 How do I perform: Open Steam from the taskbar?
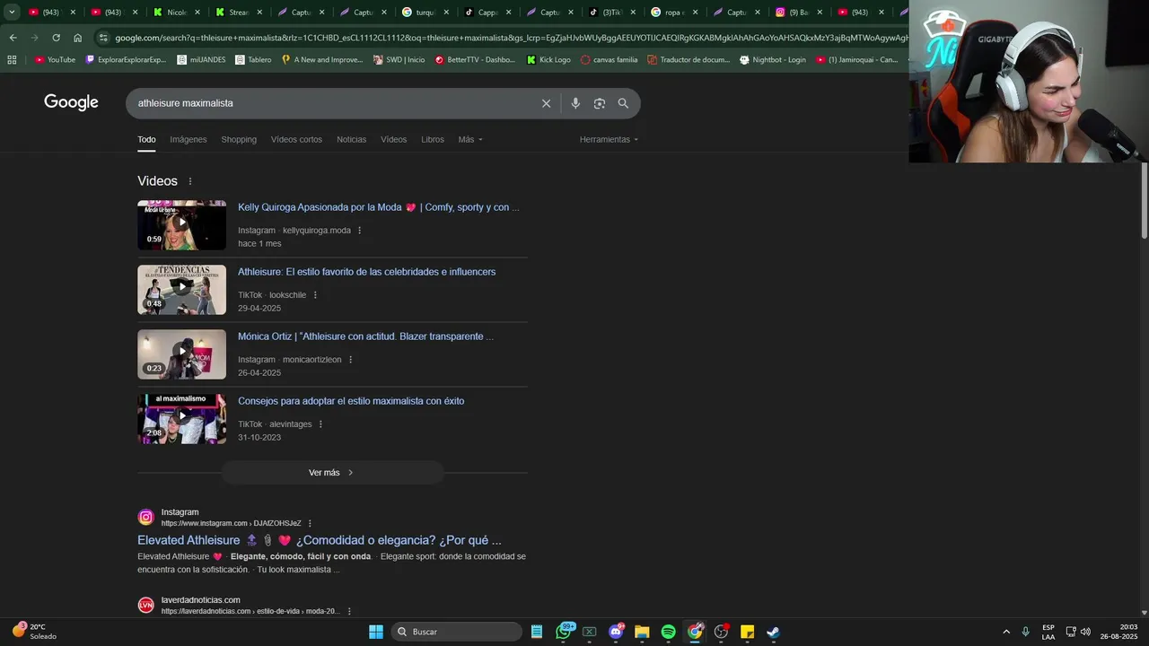click(773, 632)
